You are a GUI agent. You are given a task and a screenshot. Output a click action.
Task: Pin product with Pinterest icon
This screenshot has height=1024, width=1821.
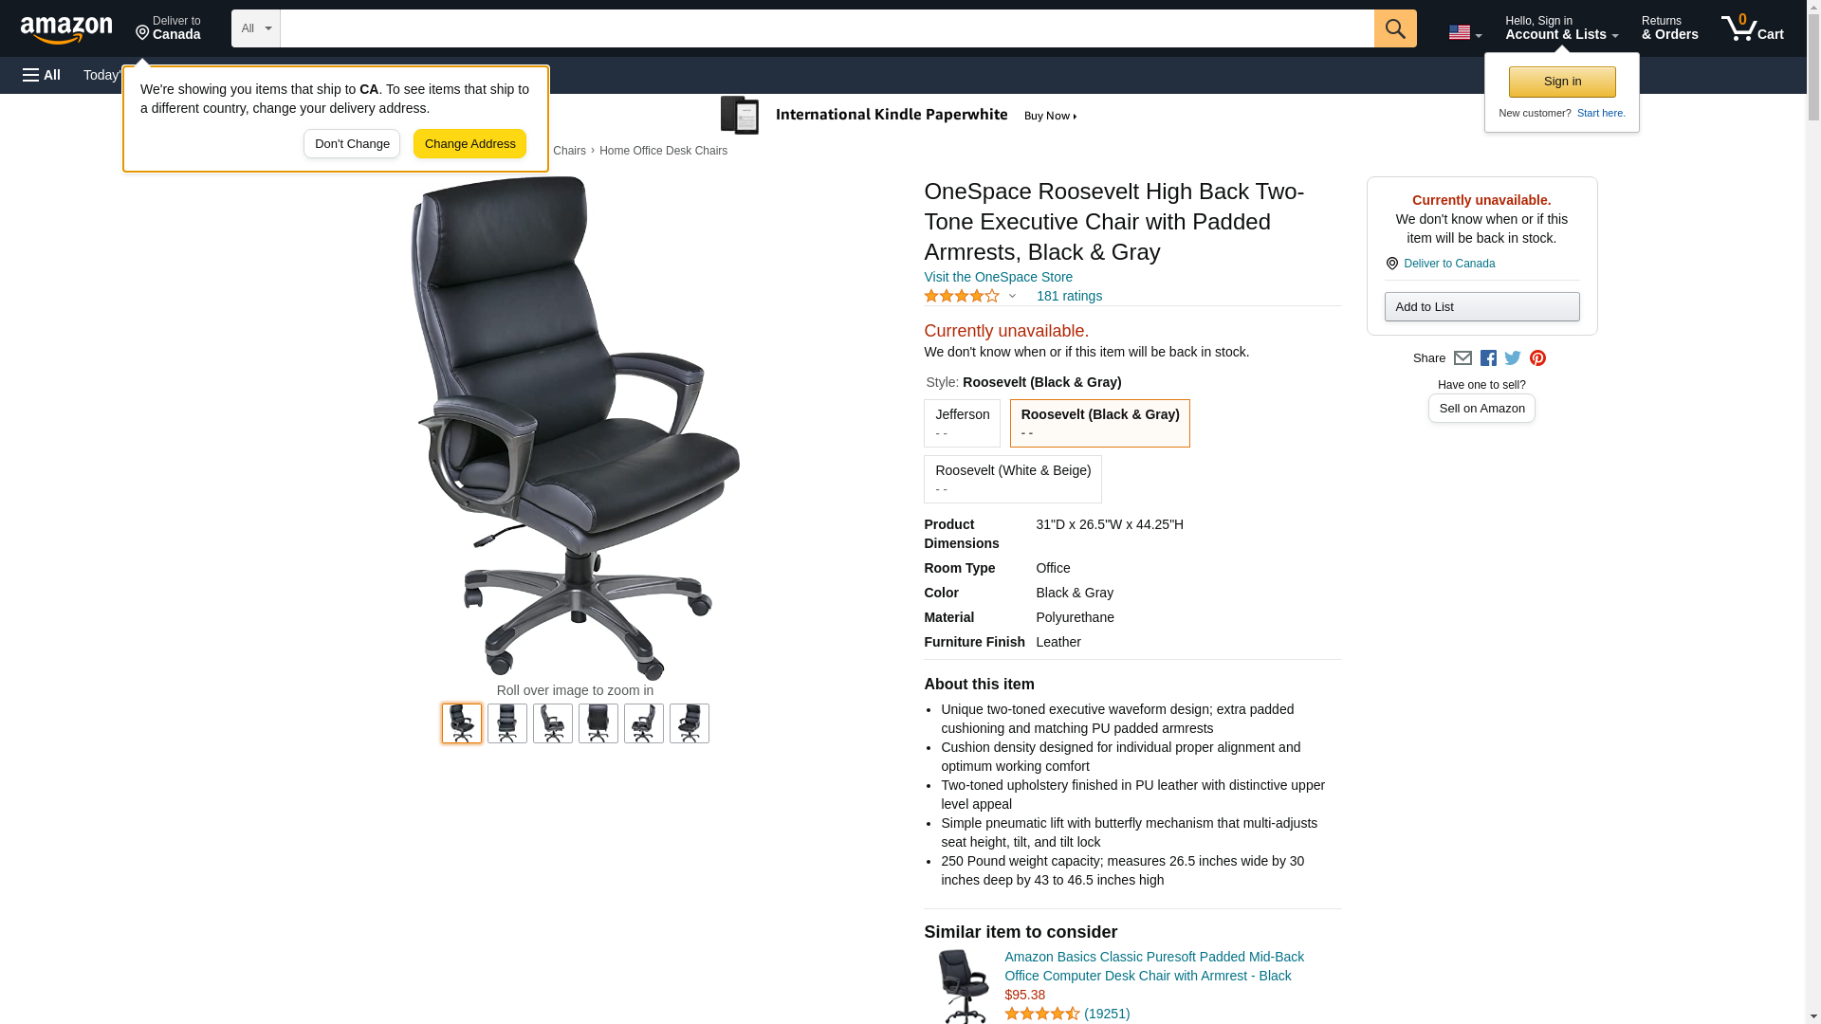point(1537,358)
